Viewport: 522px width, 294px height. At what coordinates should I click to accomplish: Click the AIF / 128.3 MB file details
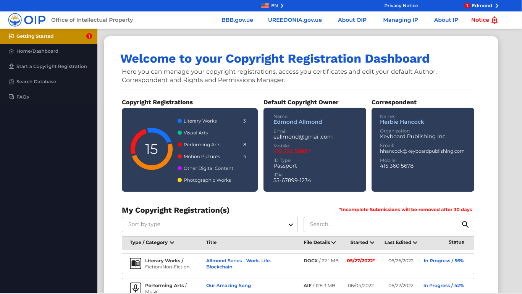pyautogui.click(x=319, y=286)
